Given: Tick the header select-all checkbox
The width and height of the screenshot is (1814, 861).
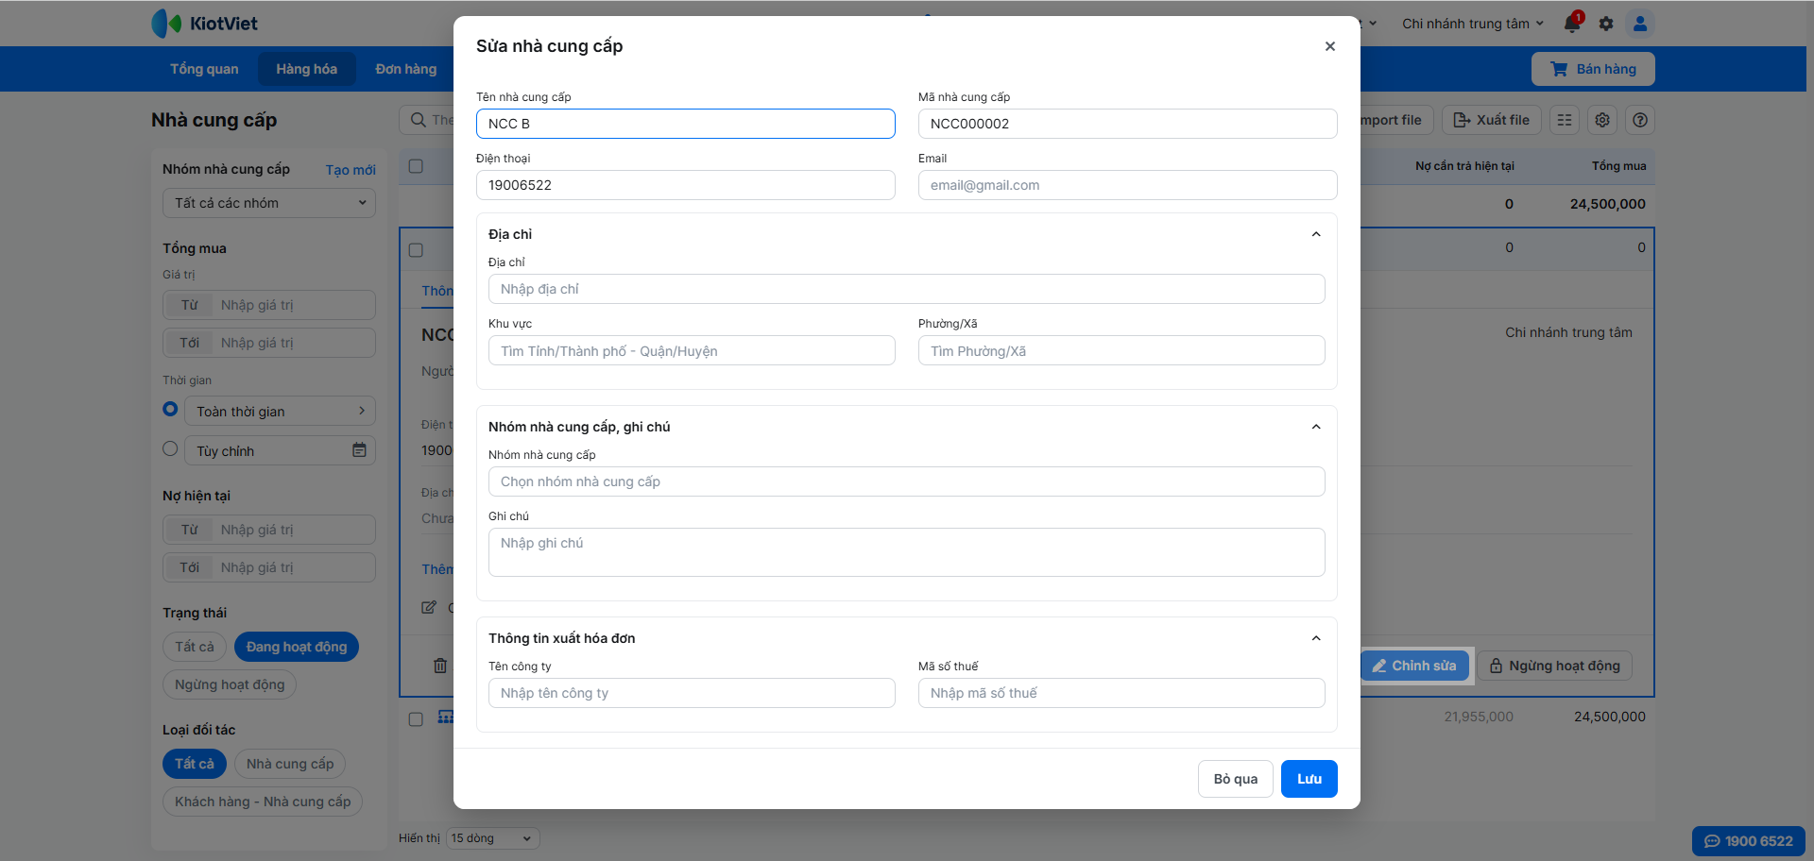Looking at the screenshot, I should coord(416,166).
